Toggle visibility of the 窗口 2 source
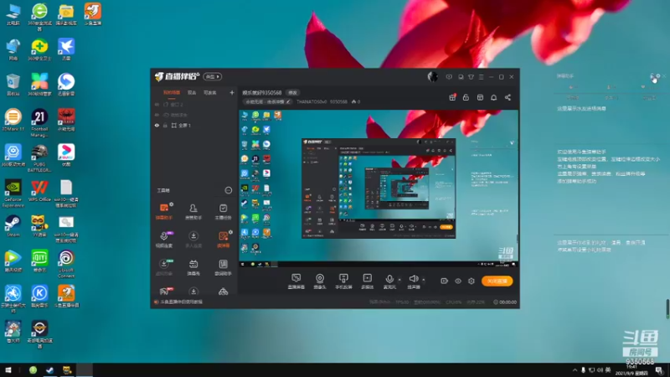Image resolution: width=670 pixels, height=377 pixels. pyautogui.click(x=157, y=104)
